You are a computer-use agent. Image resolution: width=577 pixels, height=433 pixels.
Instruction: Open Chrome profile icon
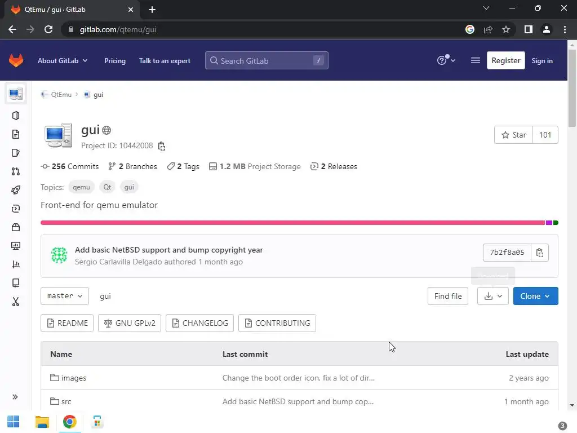[547, 29]
